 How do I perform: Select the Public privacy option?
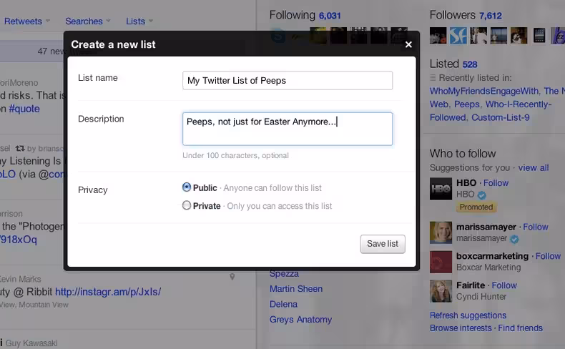point(186,187)
